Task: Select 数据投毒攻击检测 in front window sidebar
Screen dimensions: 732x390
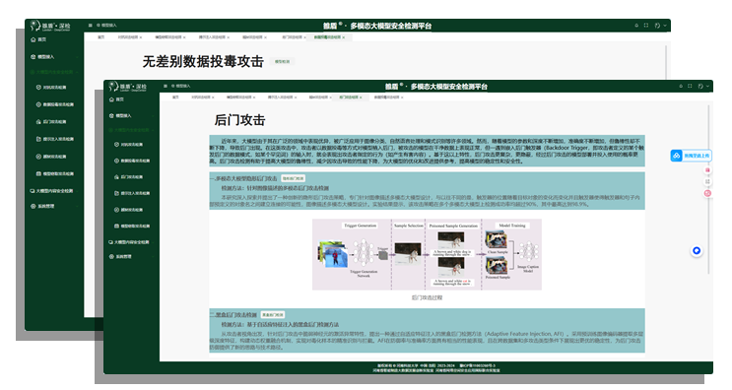Action: [x=132, y=161]
